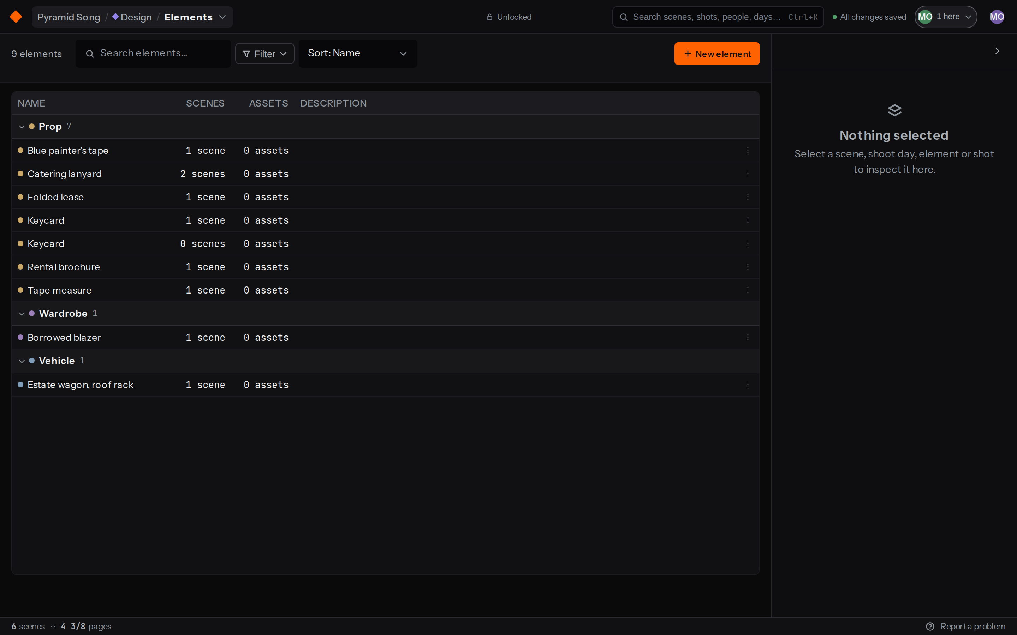Click 0 assets cell for Tape measure
This screenshot has width=1017, height=635.
[x=266, y=290]
